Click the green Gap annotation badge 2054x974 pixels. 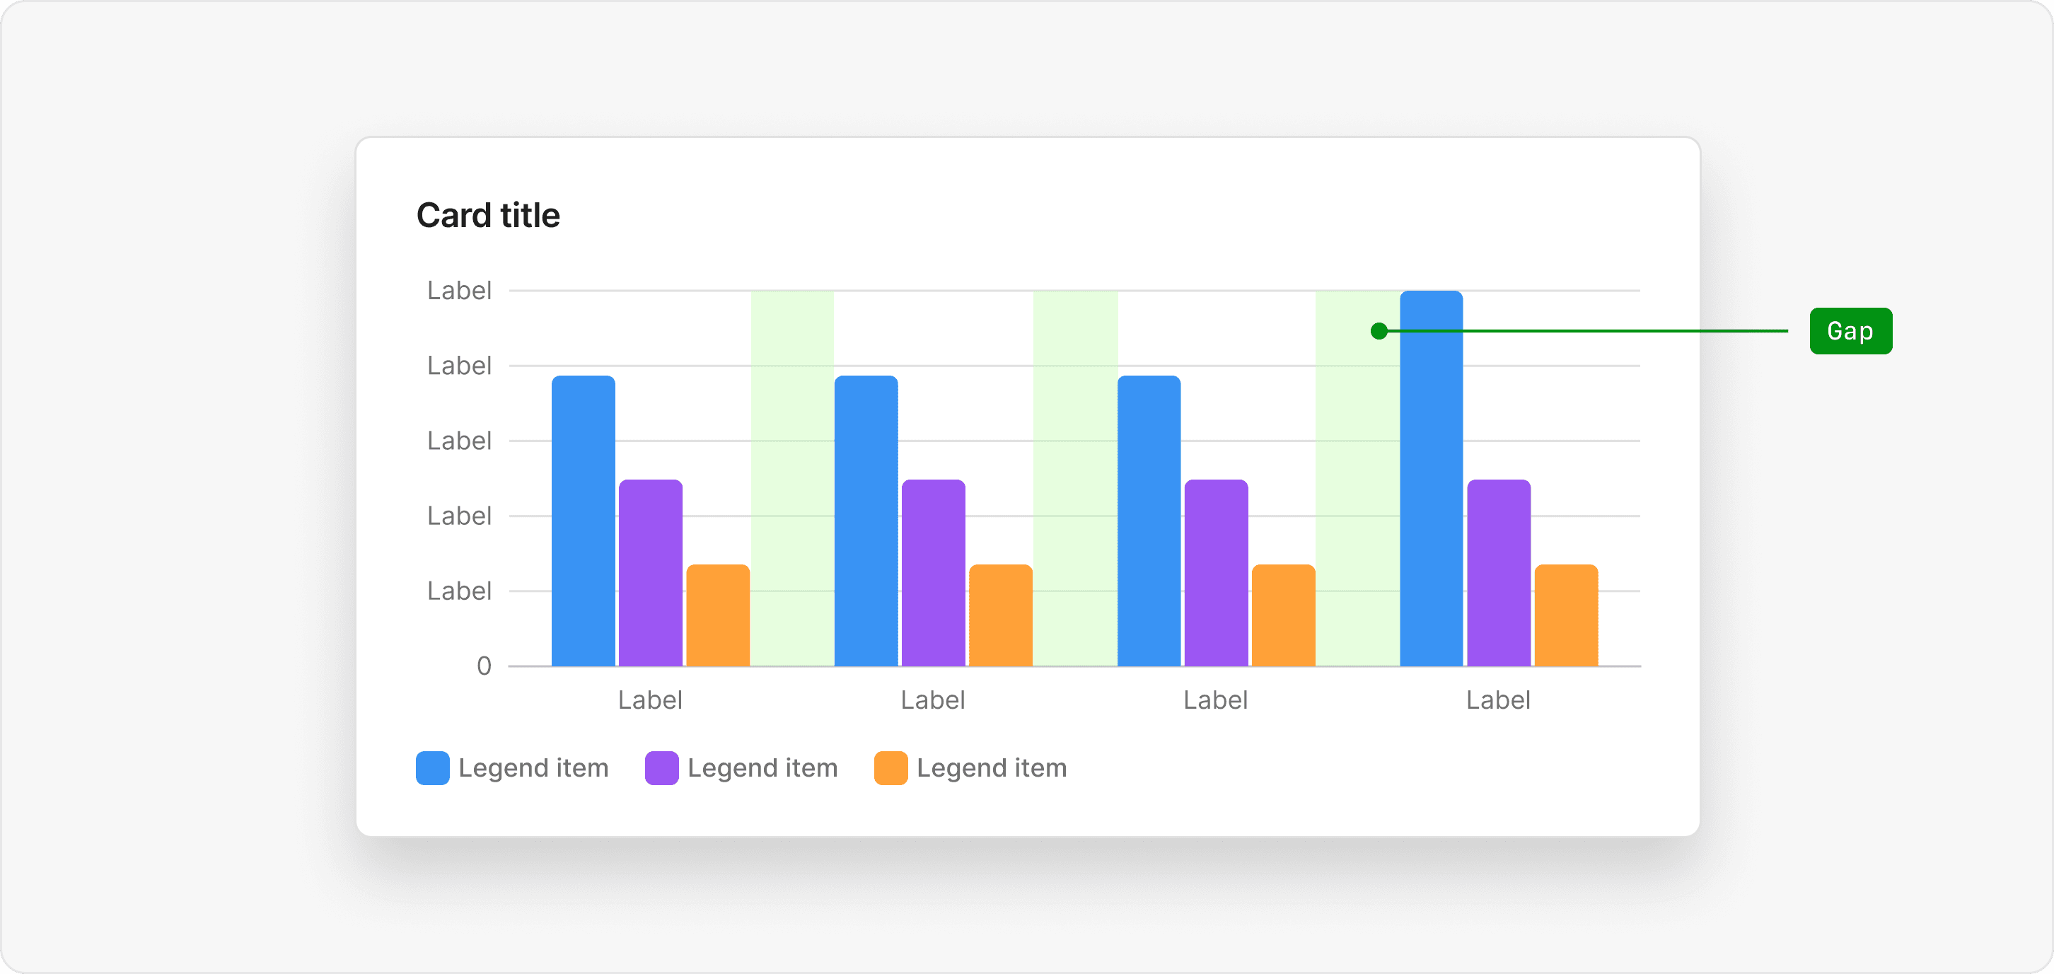pos(1850,330)
